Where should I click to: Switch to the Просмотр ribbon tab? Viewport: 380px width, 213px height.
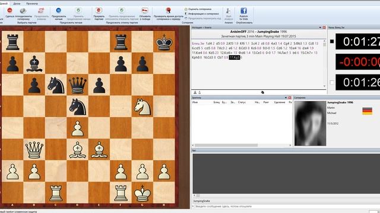click(32, 4)
